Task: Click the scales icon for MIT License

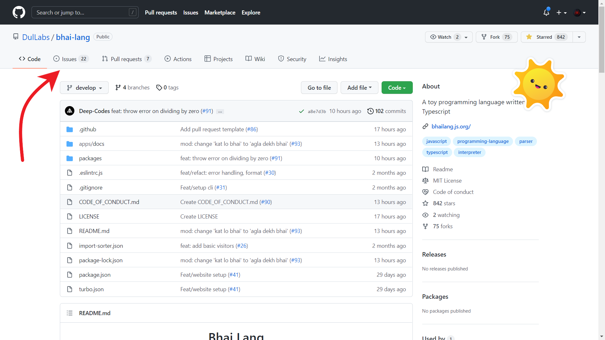Action: (x=425, y=180)
